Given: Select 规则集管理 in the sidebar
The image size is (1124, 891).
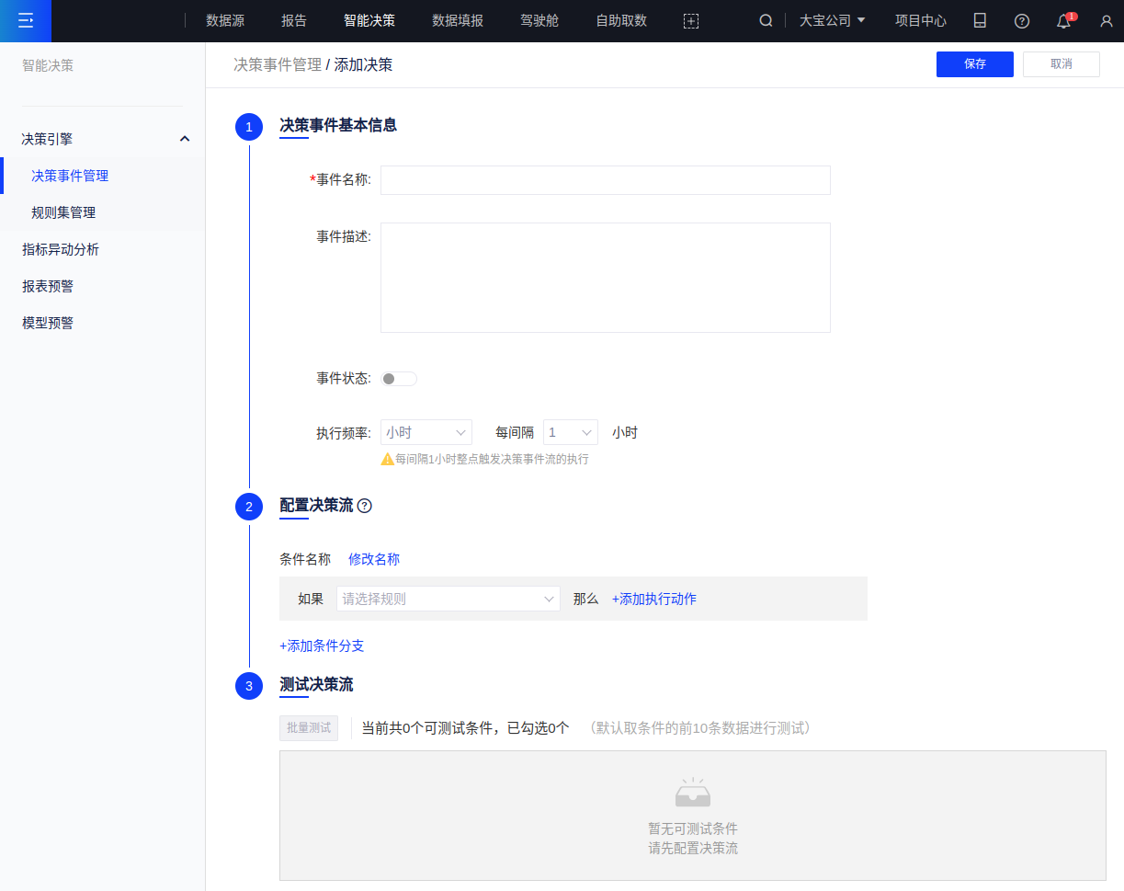Looking at the screenshot, I should [x=63, y=212].
